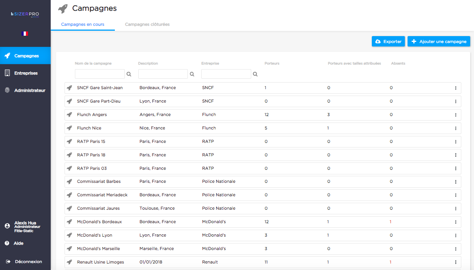
Task: Click rocket icon of RATP Paris 15 row
Action: click(69, 142)
